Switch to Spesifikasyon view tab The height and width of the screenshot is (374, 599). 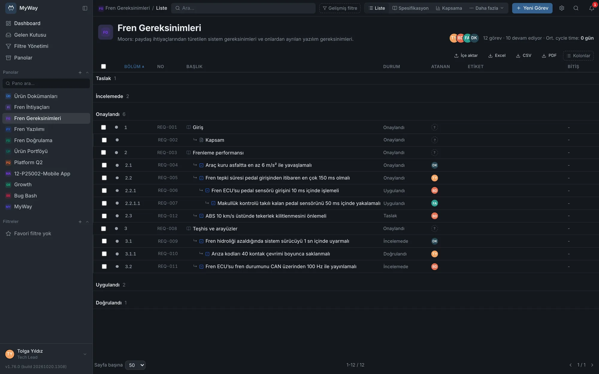[411, 8]
